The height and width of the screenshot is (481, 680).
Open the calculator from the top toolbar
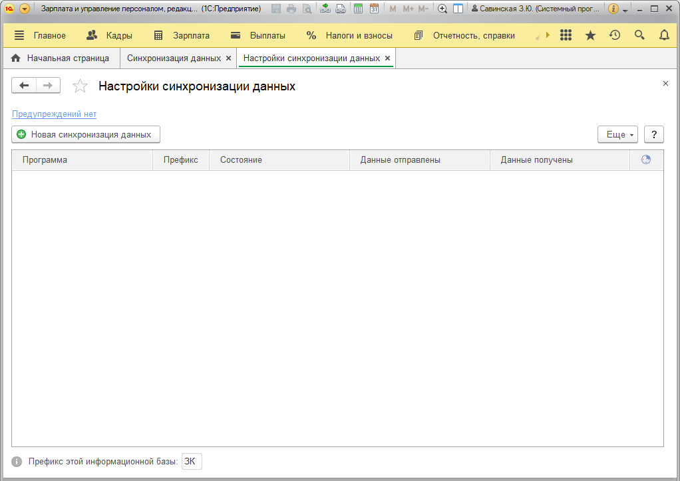tap(358, 9)
